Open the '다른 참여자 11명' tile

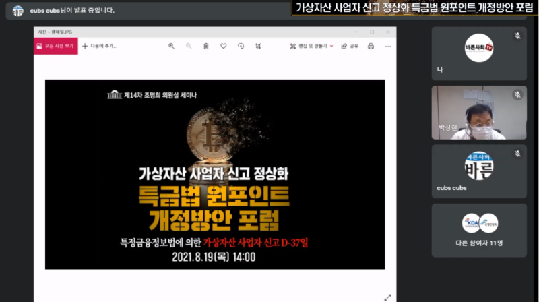[479, 230]
